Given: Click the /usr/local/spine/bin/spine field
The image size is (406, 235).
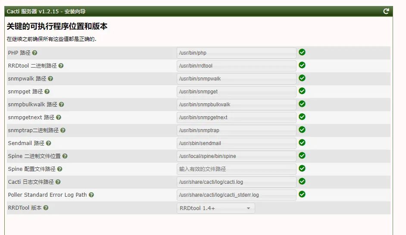Looking at the screenshot, I should click(236, 156).
